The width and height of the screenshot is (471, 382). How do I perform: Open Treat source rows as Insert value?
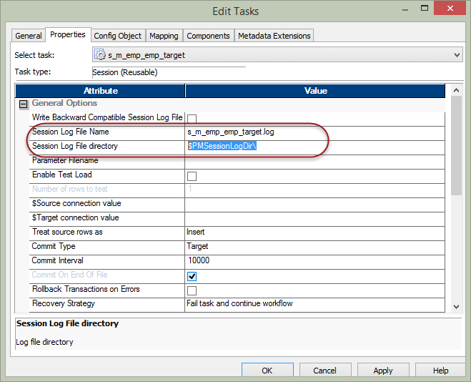(x=314, y=232)
